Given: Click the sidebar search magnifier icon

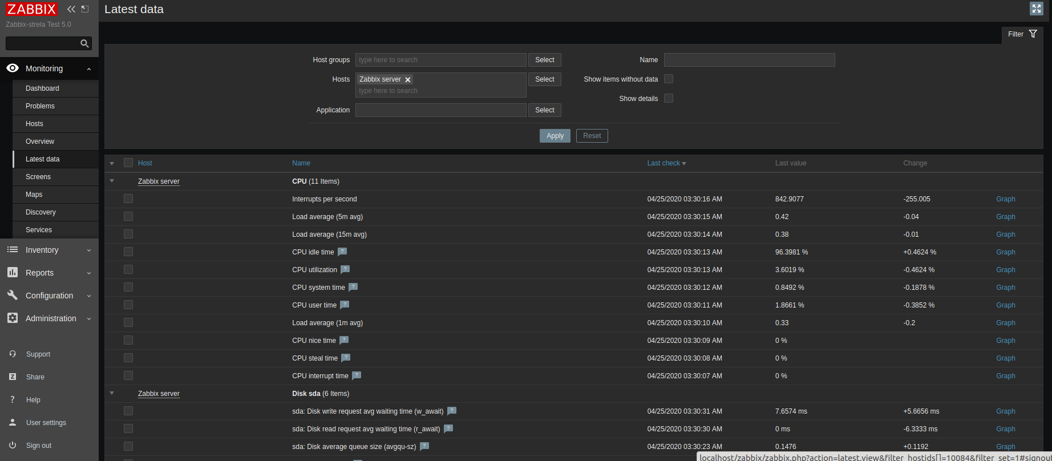Looking at the screenshot, I should pos(84,43).
